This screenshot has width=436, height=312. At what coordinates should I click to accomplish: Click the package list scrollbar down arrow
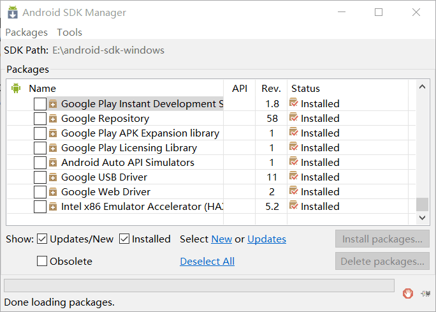[x=422, y=218]
